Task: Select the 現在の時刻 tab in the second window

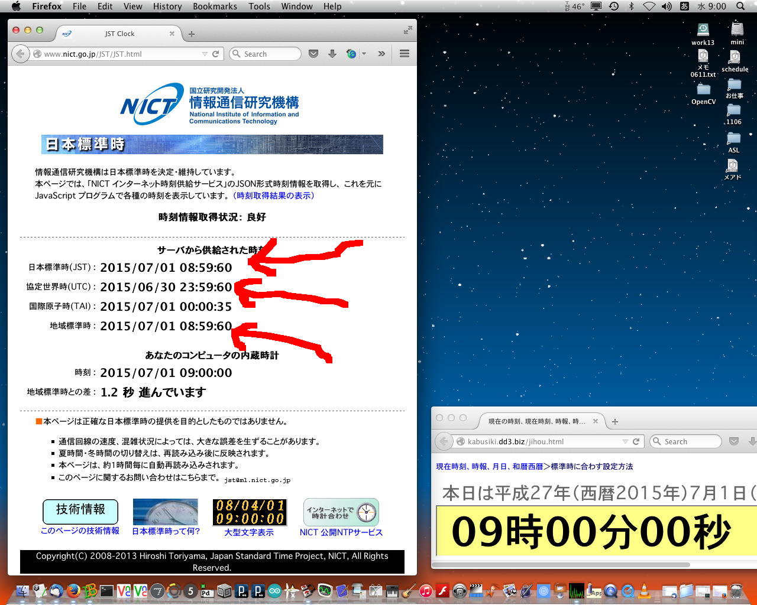Action: coord(536,421)
